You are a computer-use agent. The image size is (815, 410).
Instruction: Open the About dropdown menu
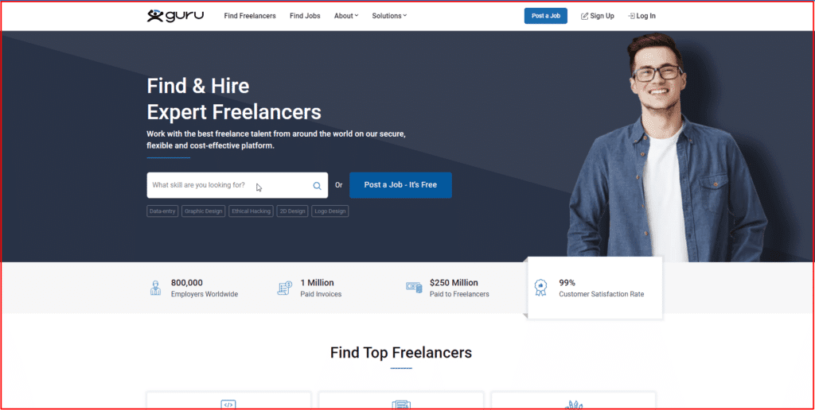click(346, 16)
